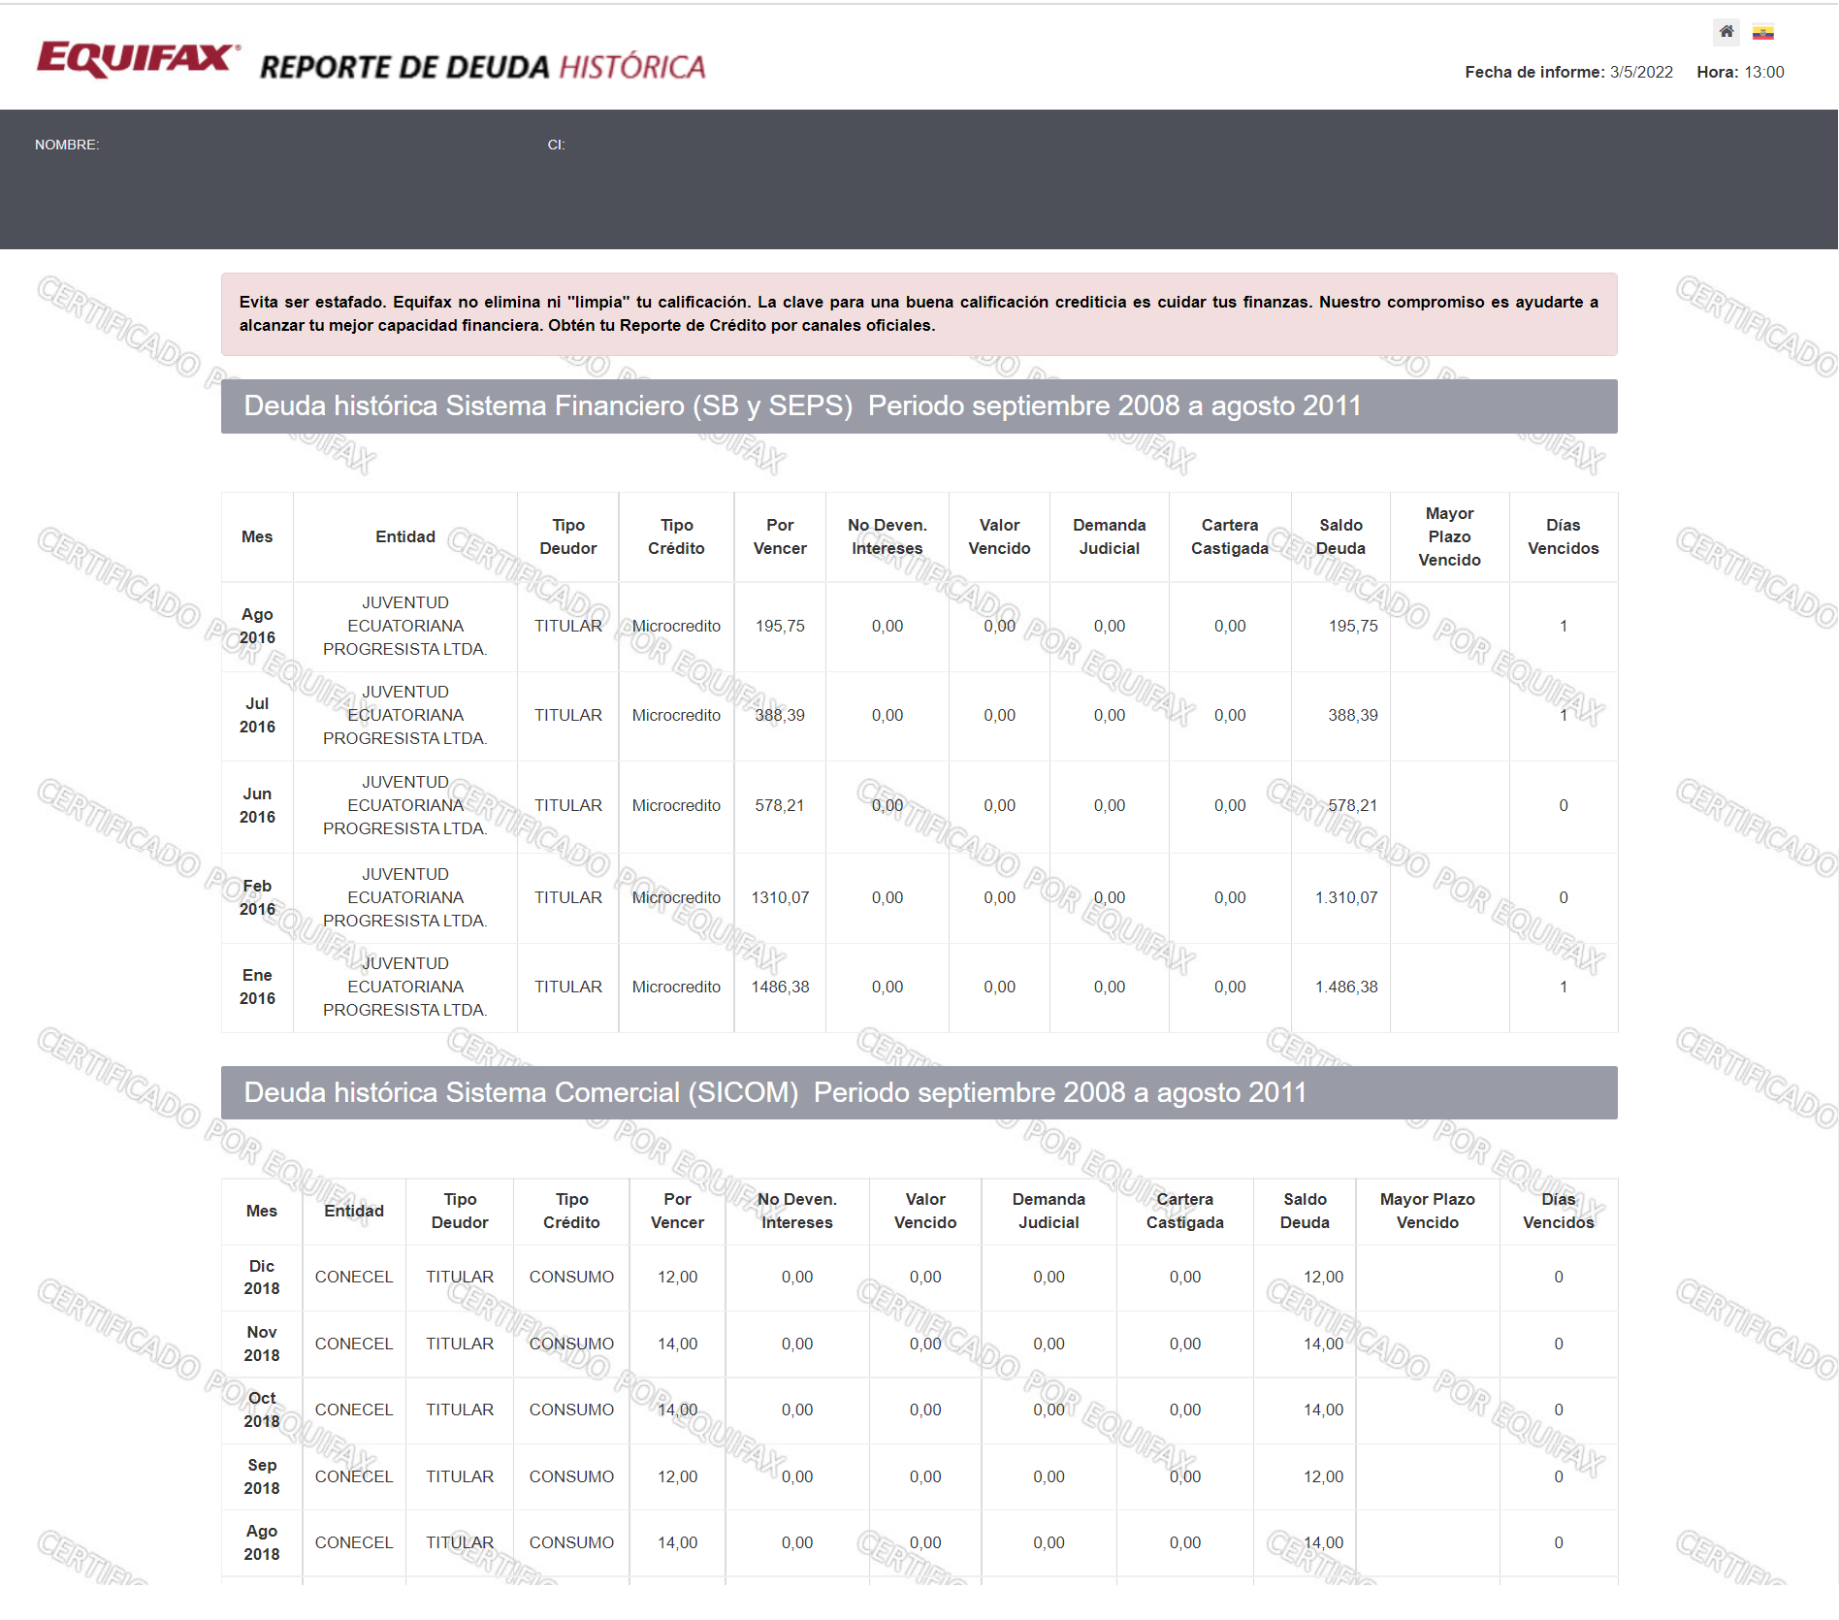The height and width of the screenshot is (1620, 1839).
Task: Click the 'Tipo Deudor' header in the SICOM table
Action: 460,1211
